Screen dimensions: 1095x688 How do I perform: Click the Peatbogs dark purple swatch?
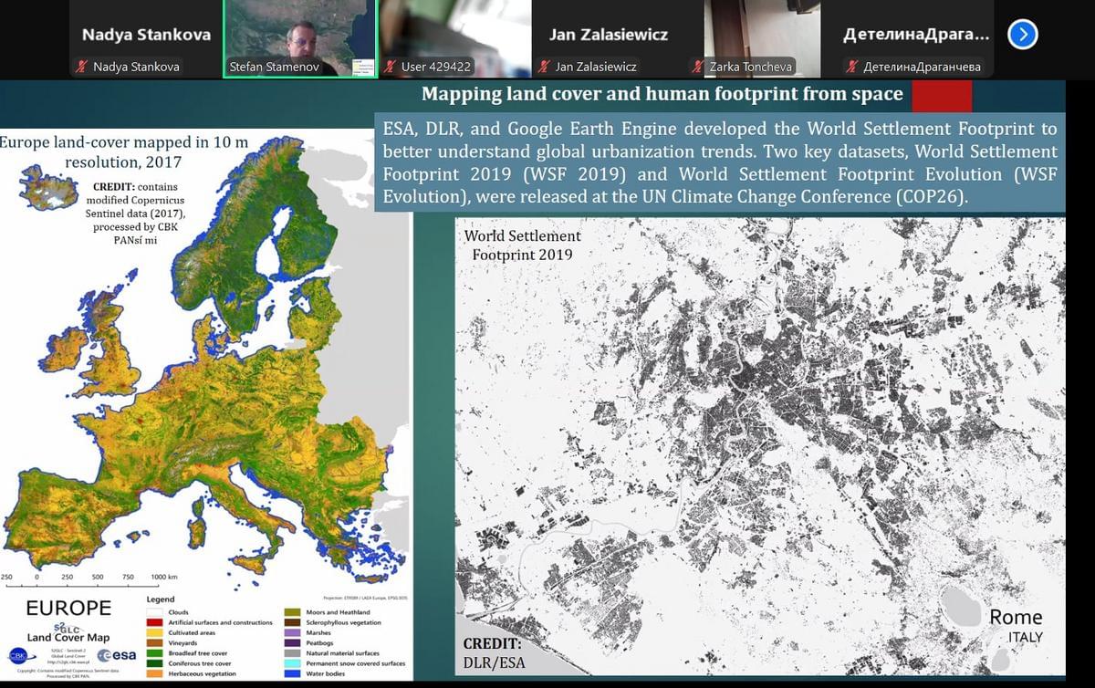(294, 642)
